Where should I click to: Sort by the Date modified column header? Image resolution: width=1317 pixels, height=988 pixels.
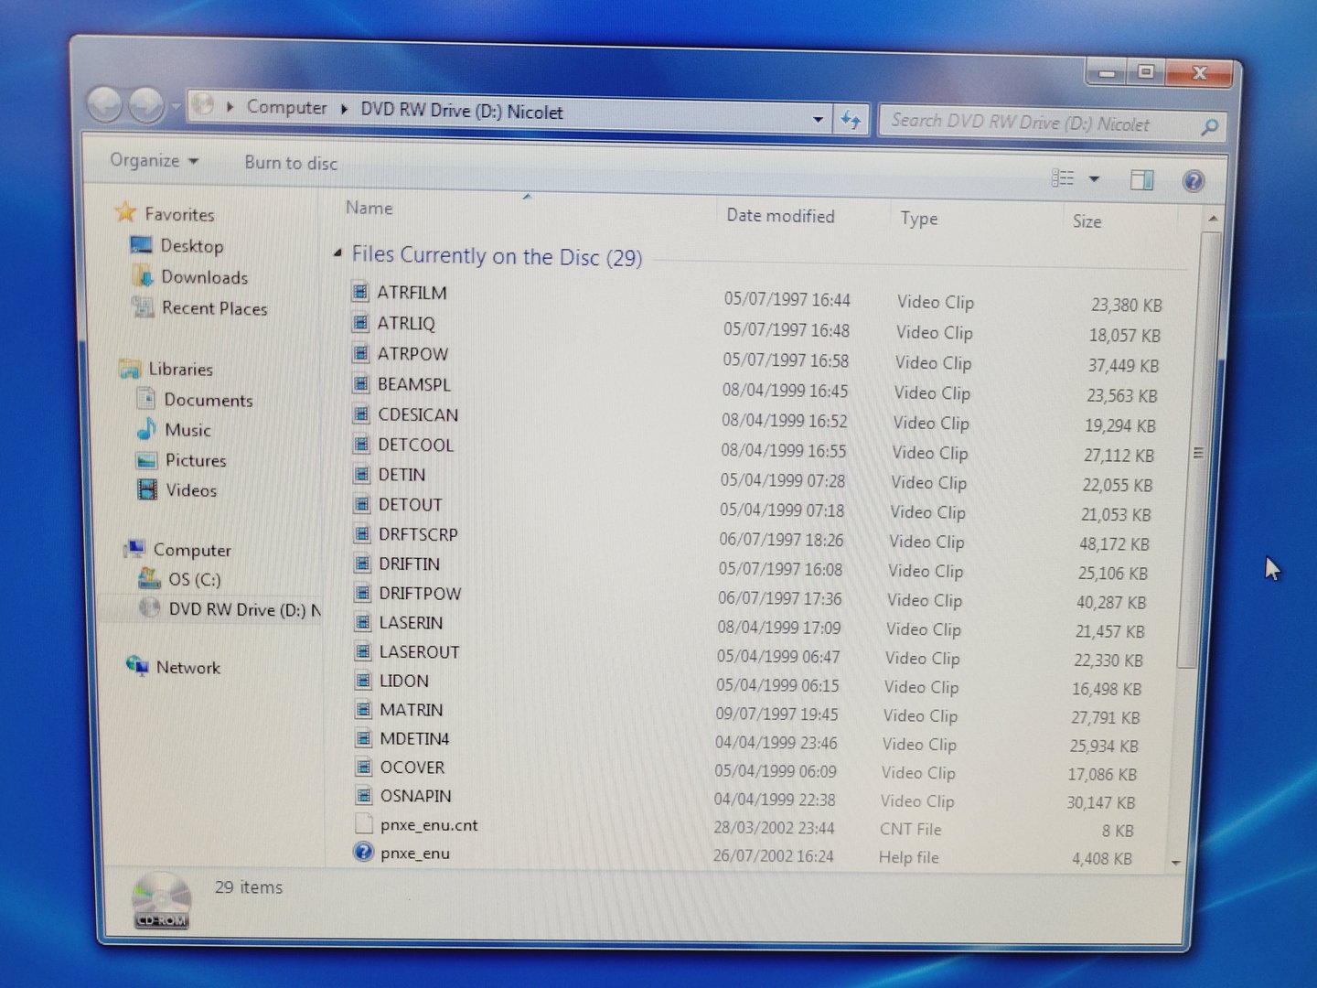[x=780, y=216]
